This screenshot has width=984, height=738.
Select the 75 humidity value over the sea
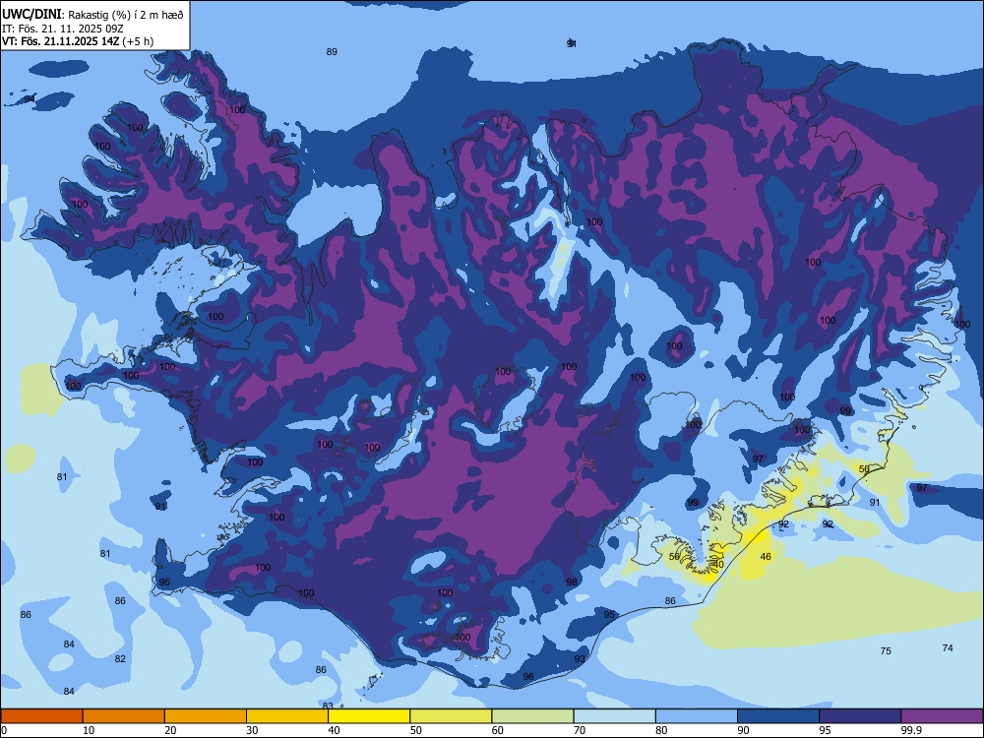pos(886,651)
